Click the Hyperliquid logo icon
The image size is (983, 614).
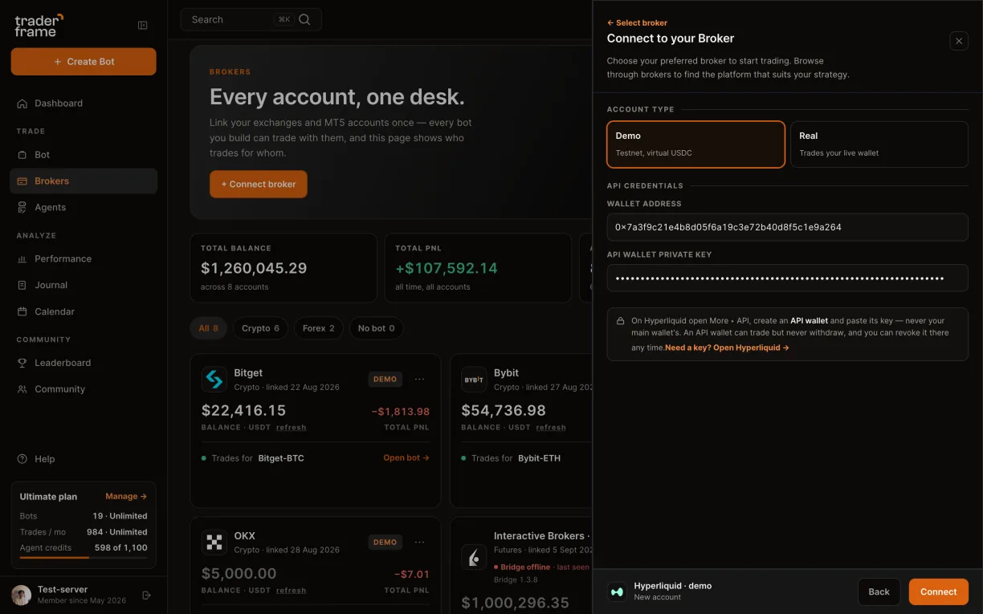(617, 592)
